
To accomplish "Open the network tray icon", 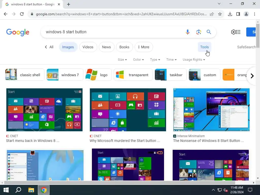I will coord(220,190).
